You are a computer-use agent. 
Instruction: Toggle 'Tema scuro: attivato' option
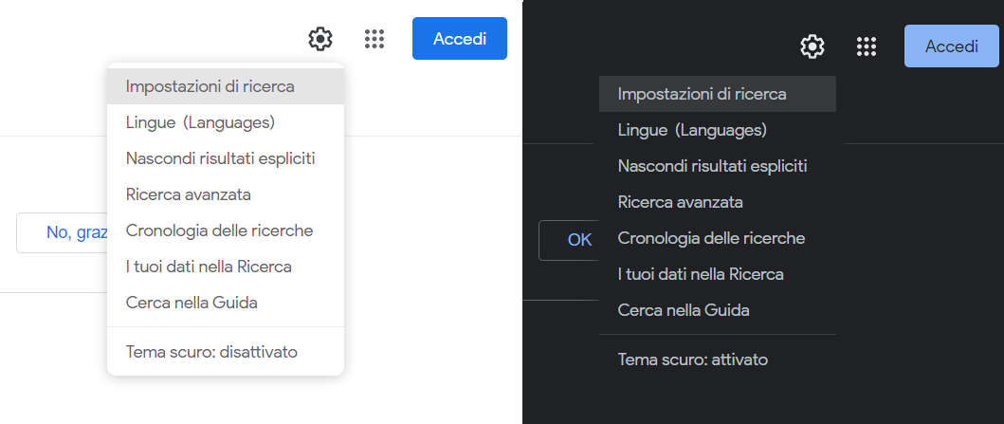pos(717,359)
